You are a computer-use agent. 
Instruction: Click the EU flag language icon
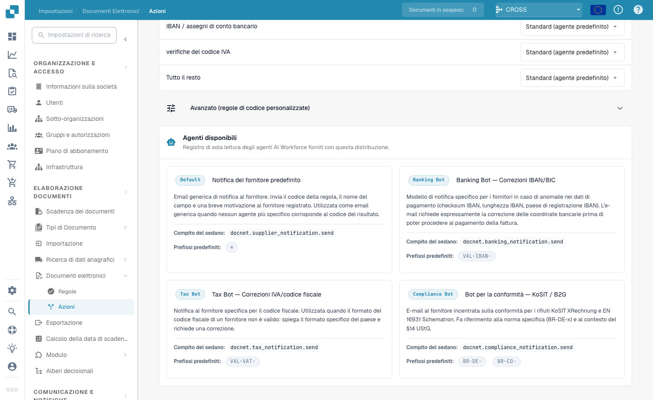(598, 10)
